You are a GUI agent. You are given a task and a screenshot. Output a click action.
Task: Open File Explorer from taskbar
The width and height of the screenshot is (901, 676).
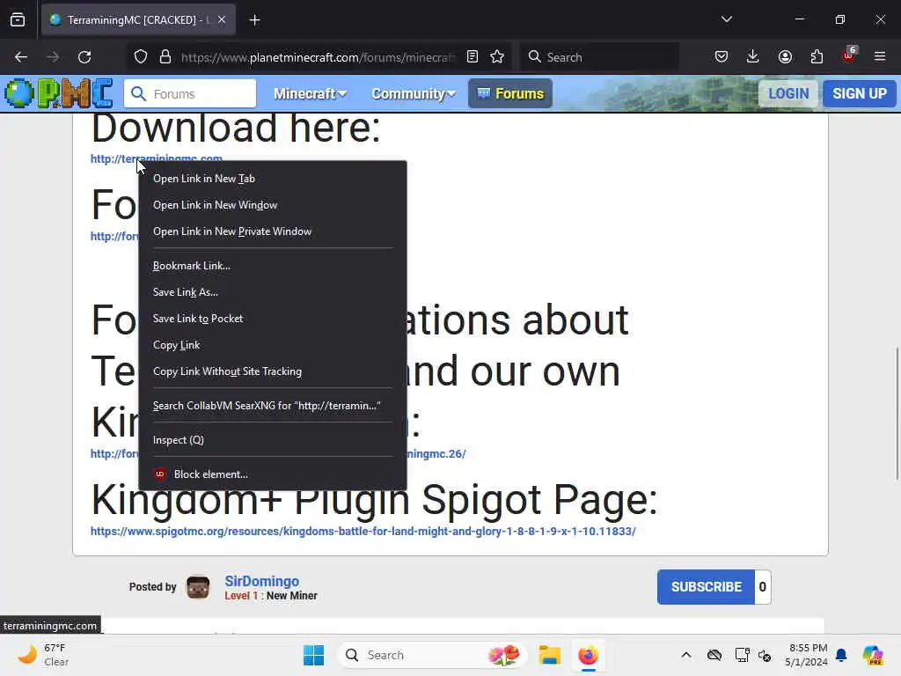pos(549,655)
